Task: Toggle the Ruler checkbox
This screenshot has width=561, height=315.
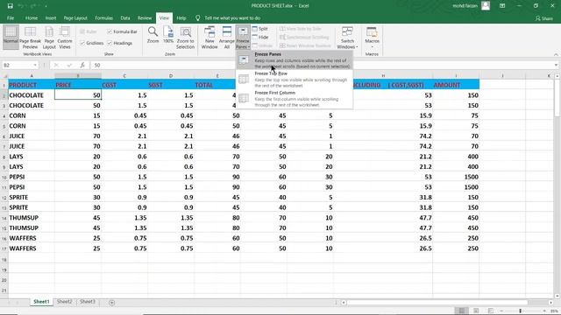Action: coord(88,31)
